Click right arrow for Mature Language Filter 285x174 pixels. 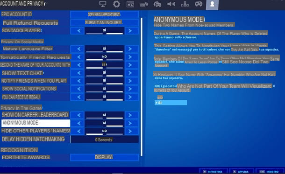tap(130, 49)
